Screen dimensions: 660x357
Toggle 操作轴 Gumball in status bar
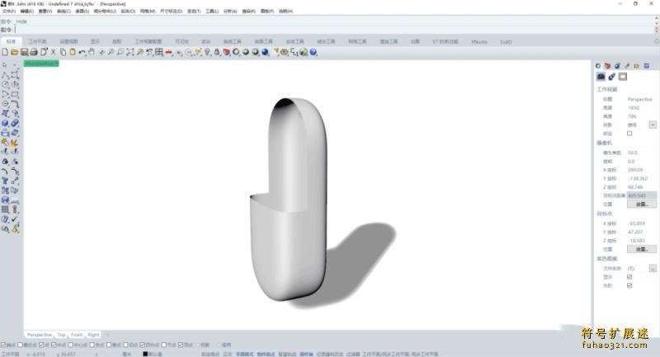tap(306, 354)
